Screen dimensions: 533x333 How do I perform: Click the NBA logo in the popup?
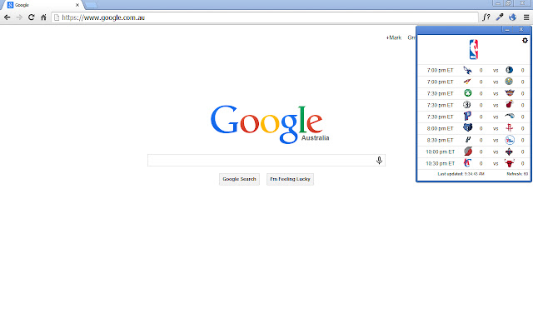pos(474,50)
